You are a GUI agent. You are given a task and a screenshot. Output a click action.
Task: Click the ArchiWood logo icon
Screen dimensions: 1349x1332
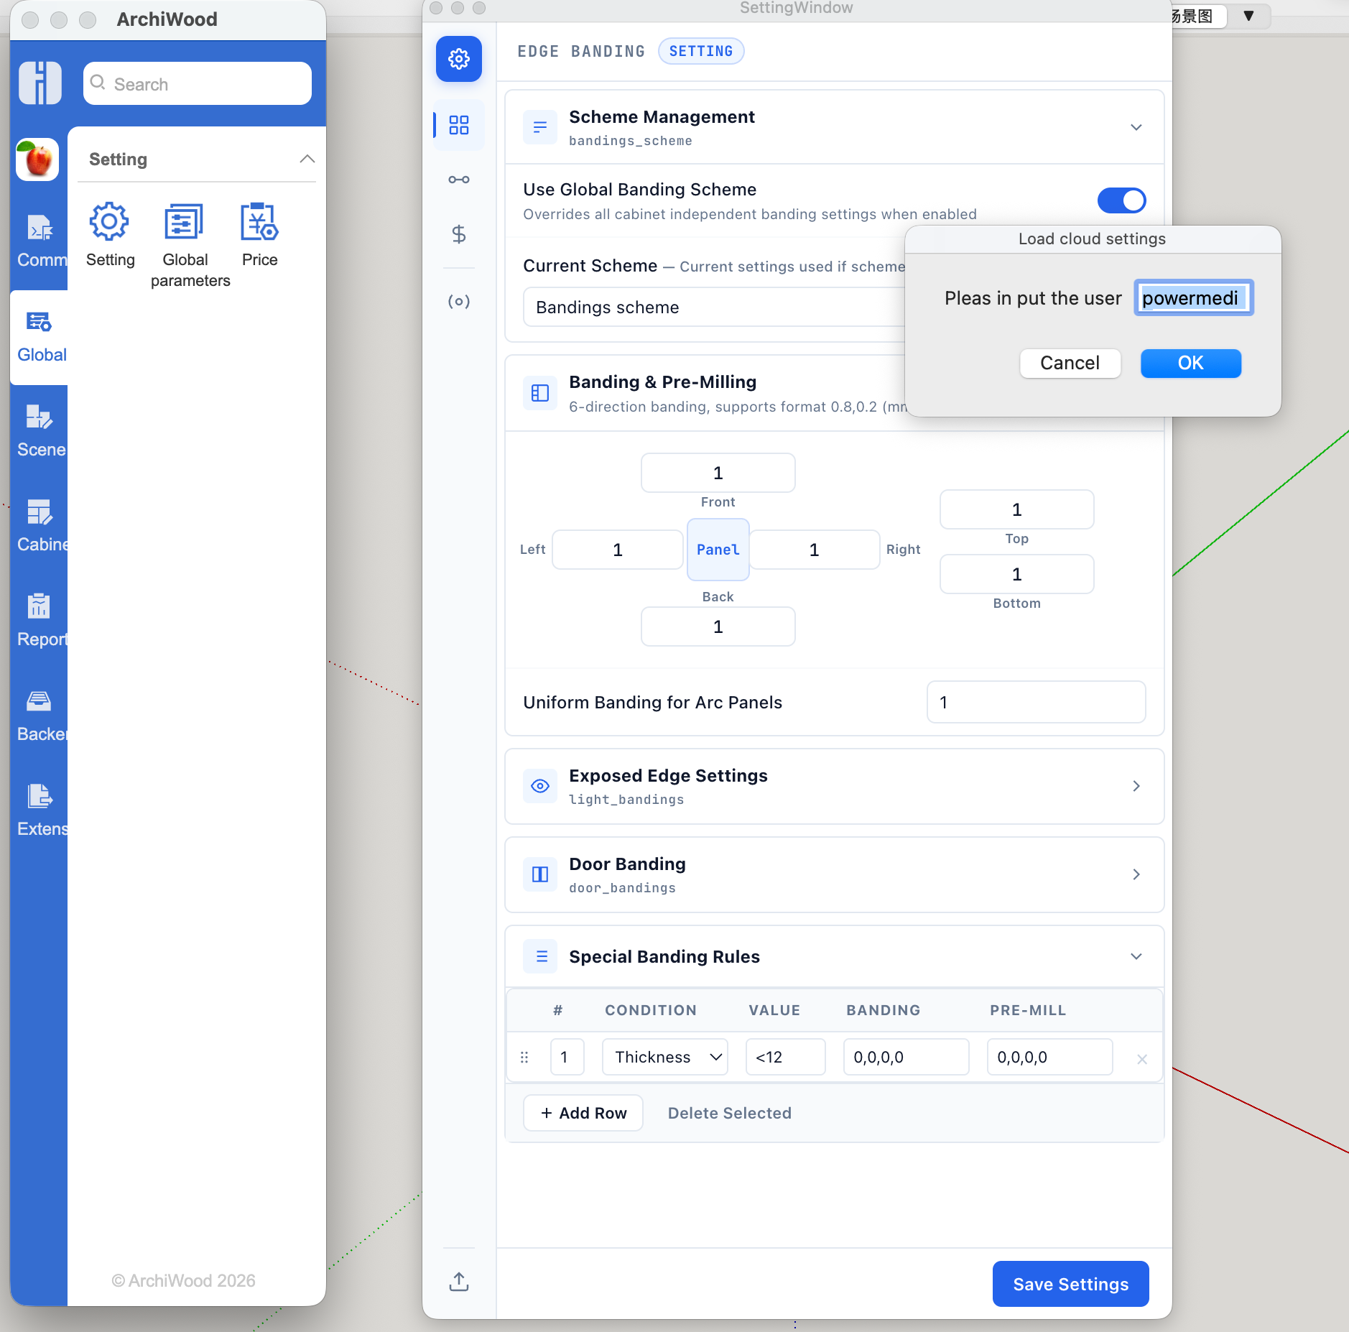click(x=40, y=83)
